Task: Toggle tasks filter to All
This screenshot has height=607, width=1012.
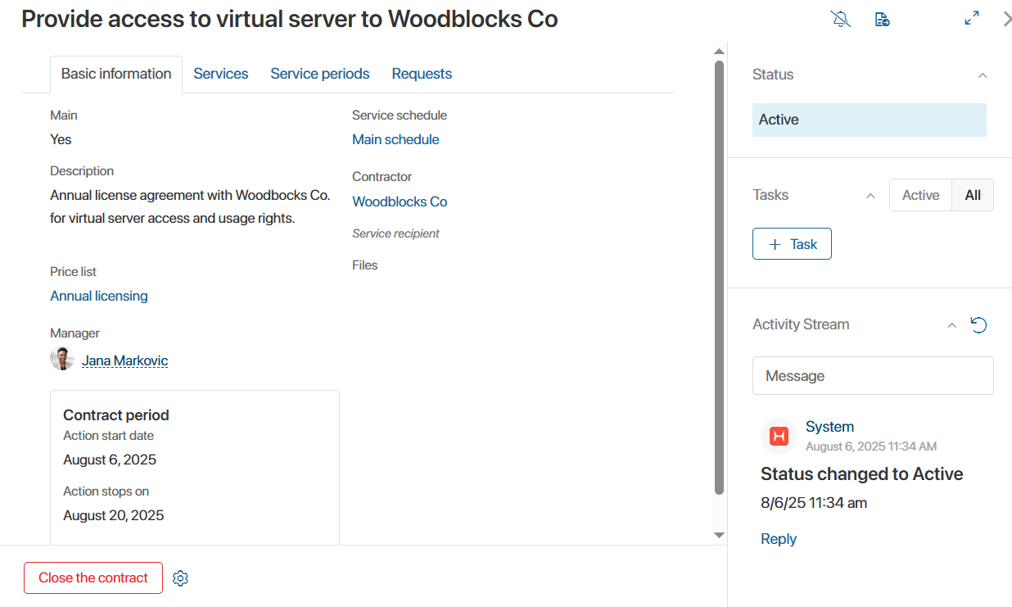Action: (x=973, y=195)
